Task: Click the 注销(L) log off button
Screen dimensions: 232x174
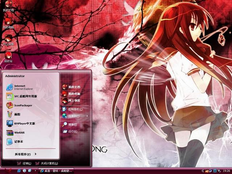Action: pyautogui.click(x=24, y=163)
